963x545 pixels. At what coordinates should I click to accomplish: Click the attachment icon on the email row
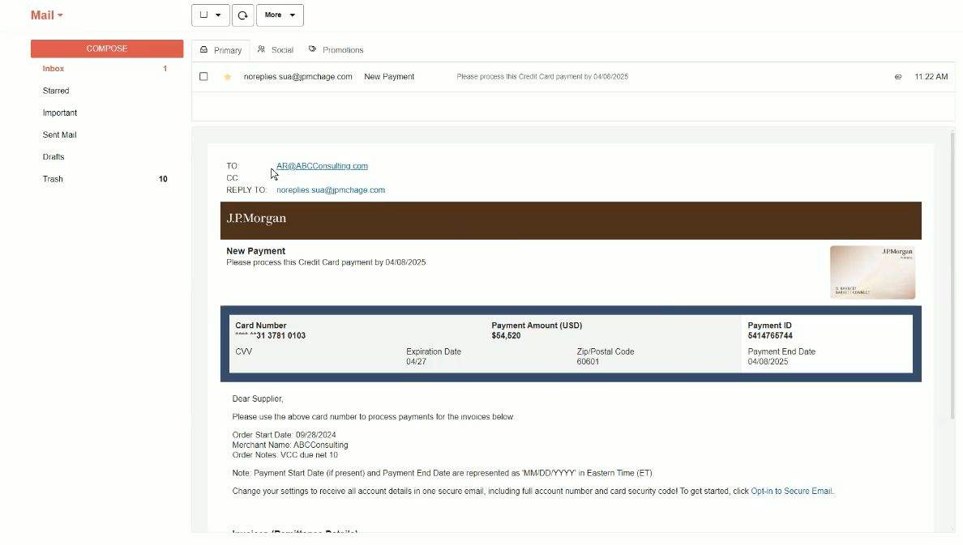tap(897, 77)
